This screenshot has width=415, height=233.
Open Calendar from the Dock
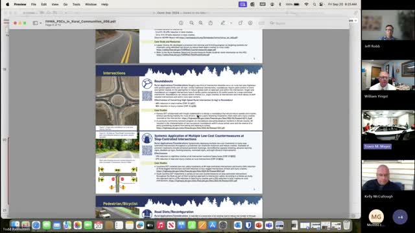pos(98,225)
